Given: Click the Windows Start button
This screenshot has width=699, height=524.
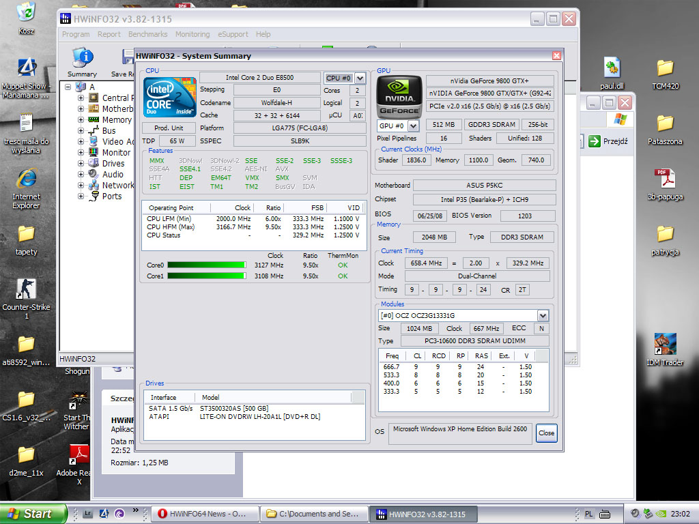Looking at the screenshot, I should [x=33, y=514].
